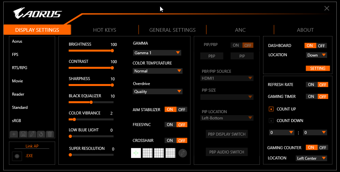
Task: Click the SUPER RESOLUTION slider handle
Action: click(70, 155)
